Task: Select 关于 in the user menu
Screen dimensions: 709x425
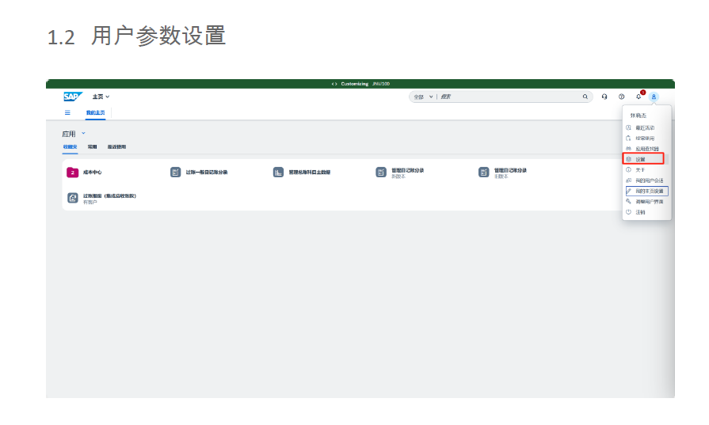Action: tap(640, 169)
